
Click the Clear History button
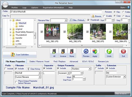click(x=34, y=69)
